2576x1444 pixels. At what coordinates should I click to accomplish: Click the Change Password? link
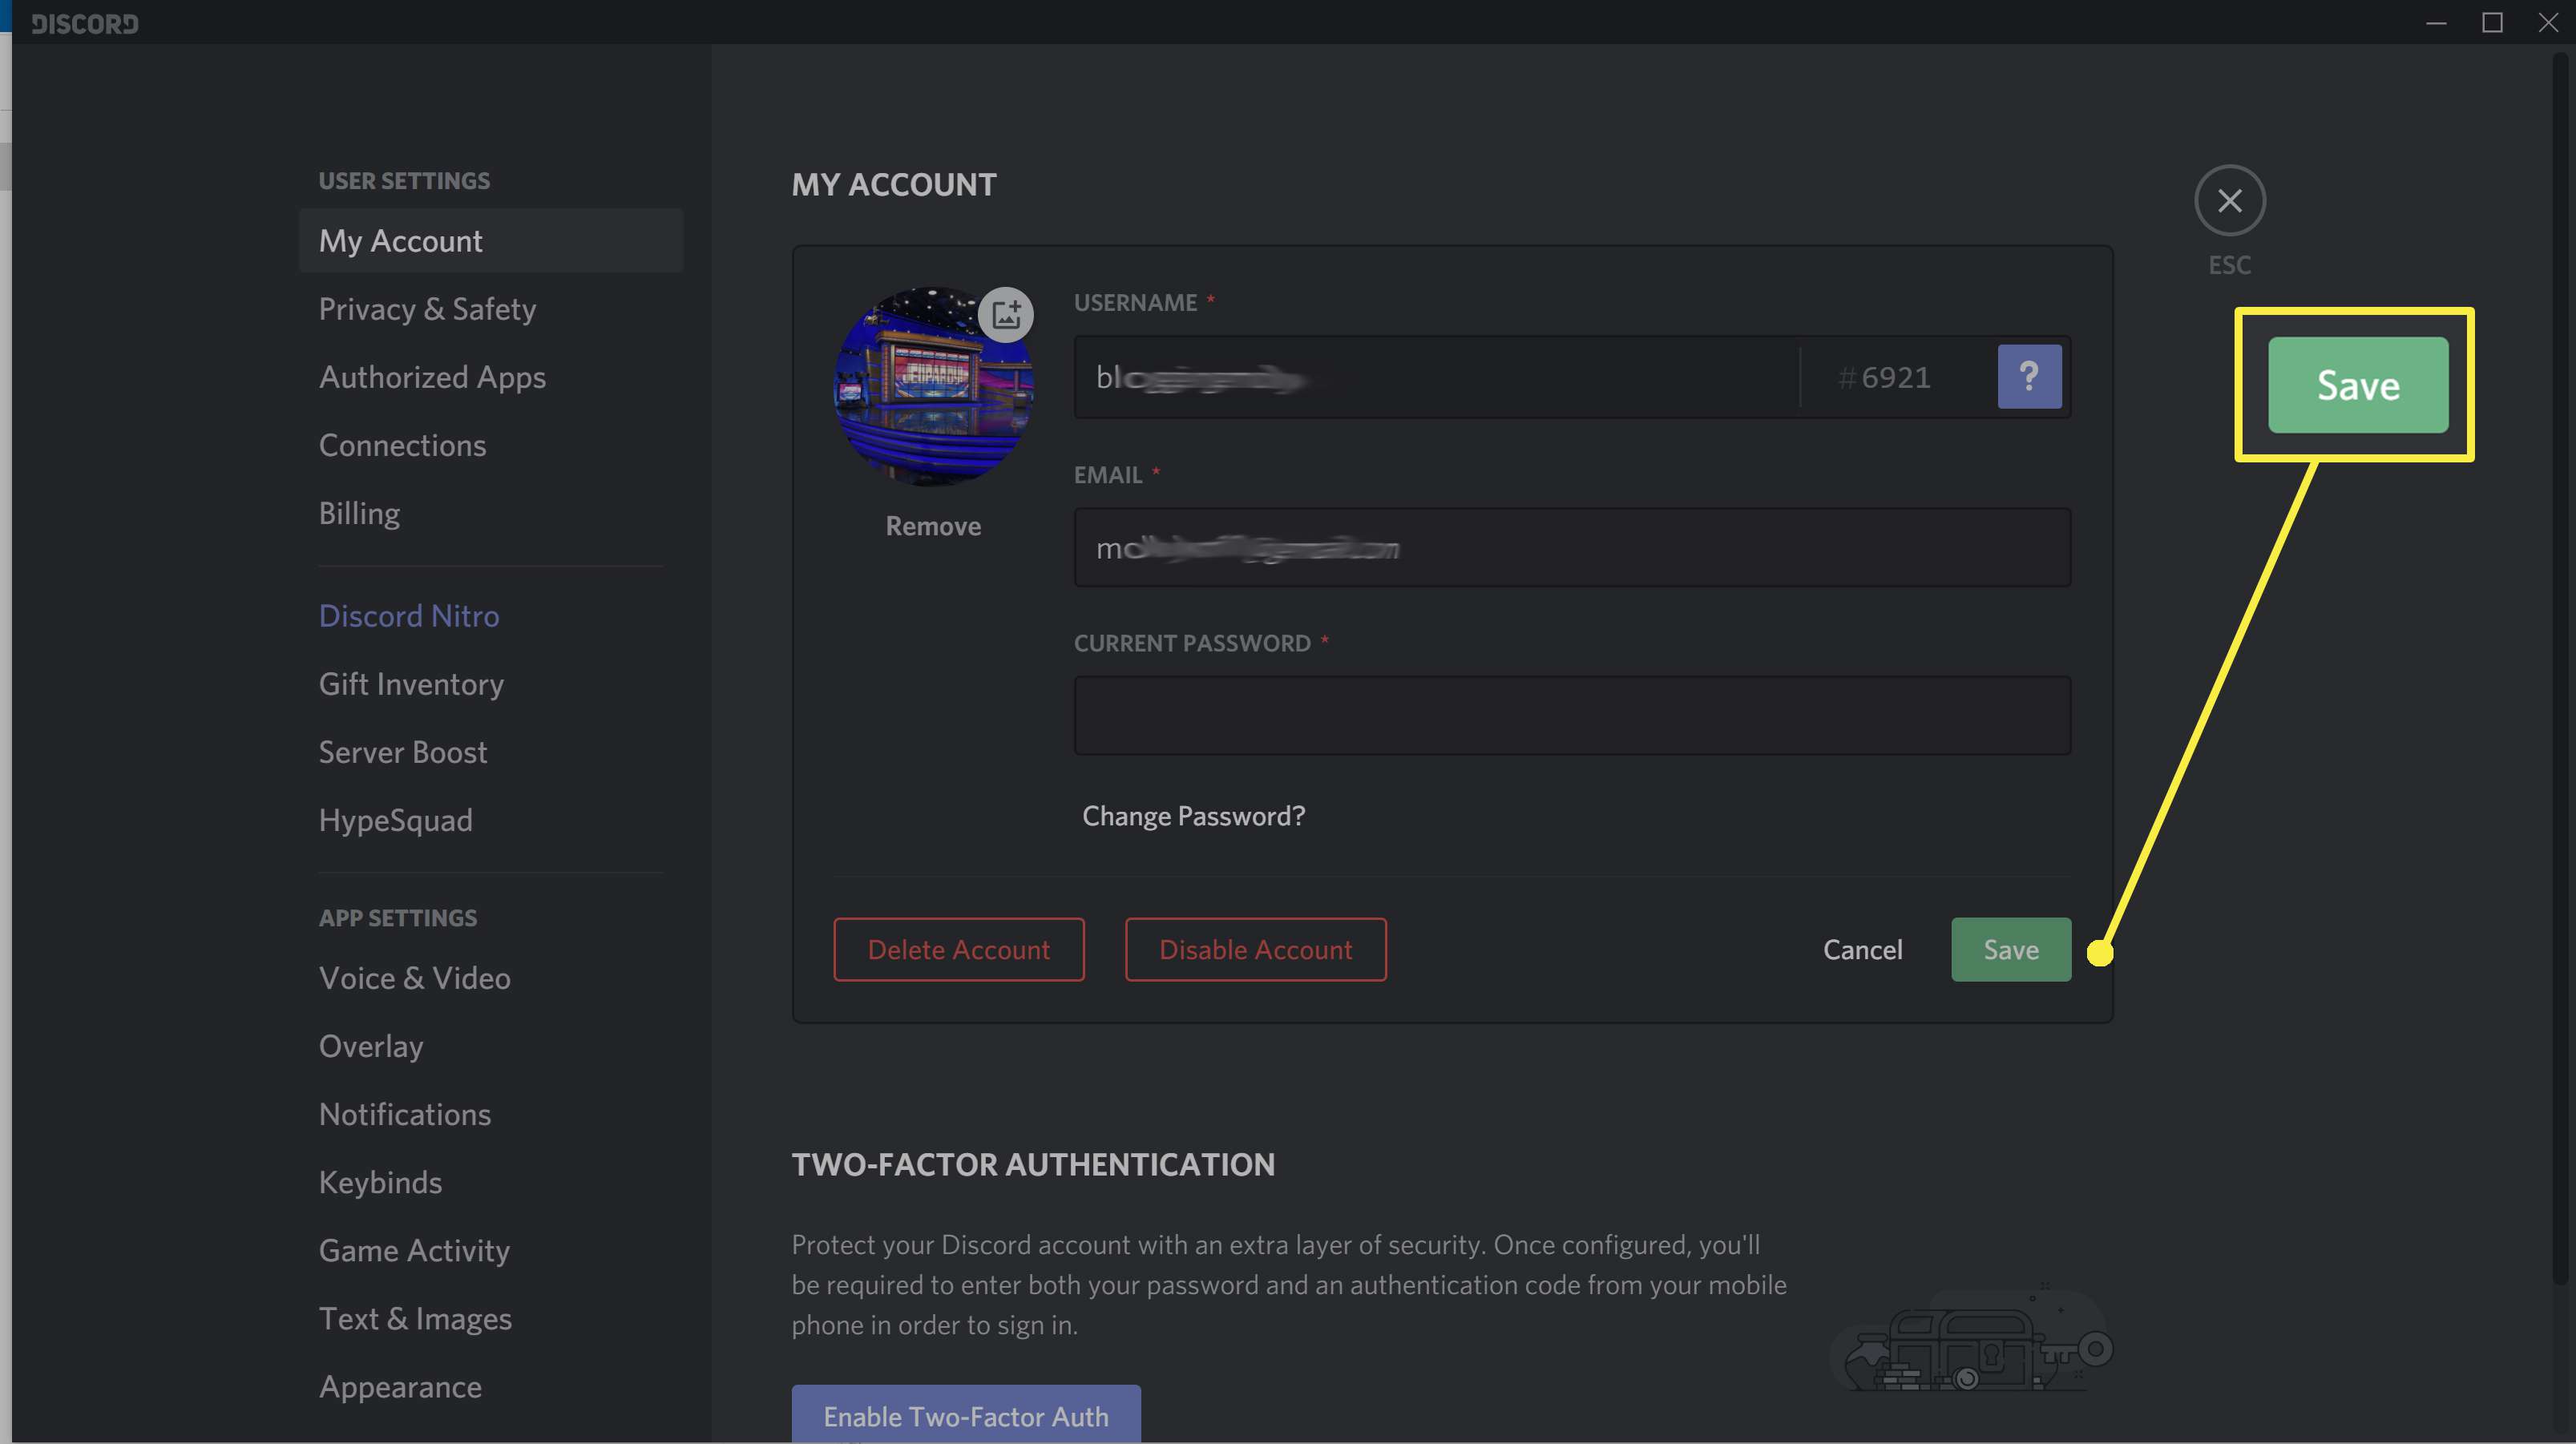(1193, 816)
